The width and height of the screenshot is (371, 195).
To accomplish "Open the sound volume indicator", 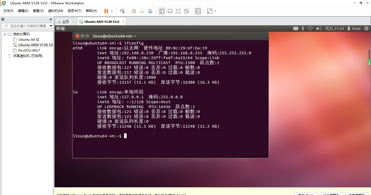I will tap(319, 29).
